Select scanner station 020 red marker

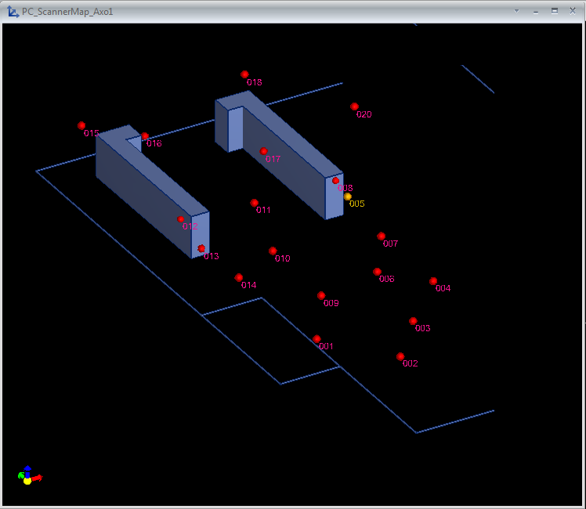click(354, 106)
